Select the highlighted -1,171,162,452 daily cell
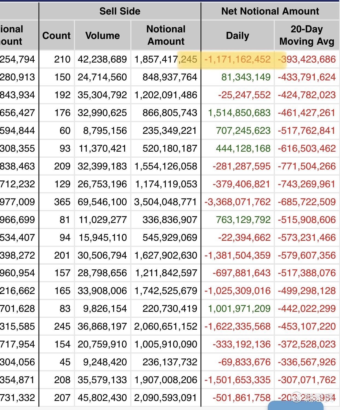Screen dimensions: 340x410 238,59
